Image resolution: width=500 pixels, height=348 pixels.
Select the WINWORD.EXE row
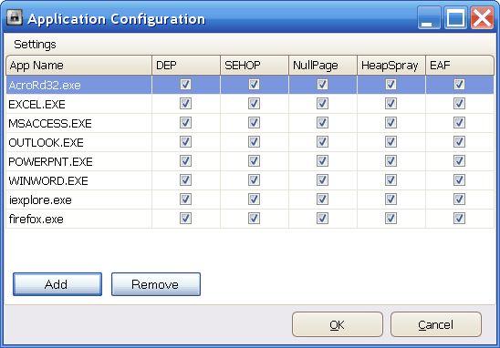[x=250, y=180]
